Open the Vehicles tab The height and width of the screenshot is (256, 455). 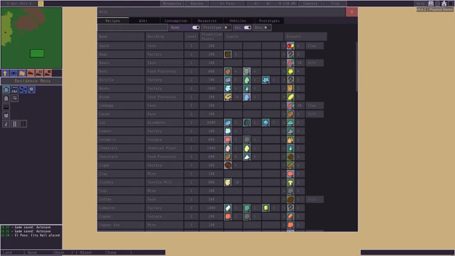(x=238, y=21)
